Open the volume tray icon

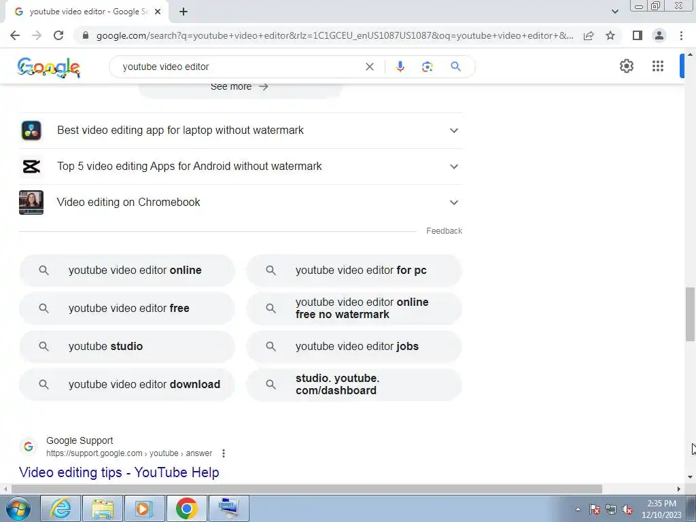[x=627, y=509]
